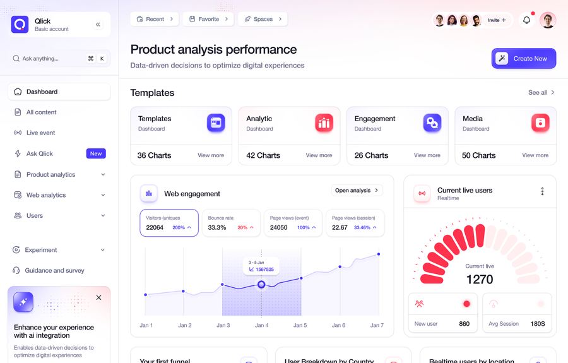Click the Favorite bookmark icon

click(x=192, y=19)
